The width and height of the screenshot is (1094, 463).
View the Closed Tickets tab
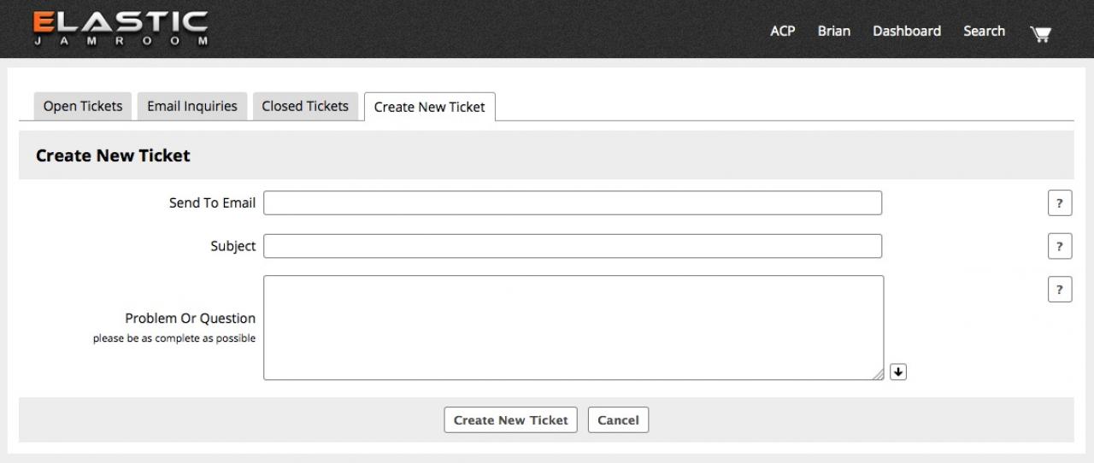click(x=305, y=107)
